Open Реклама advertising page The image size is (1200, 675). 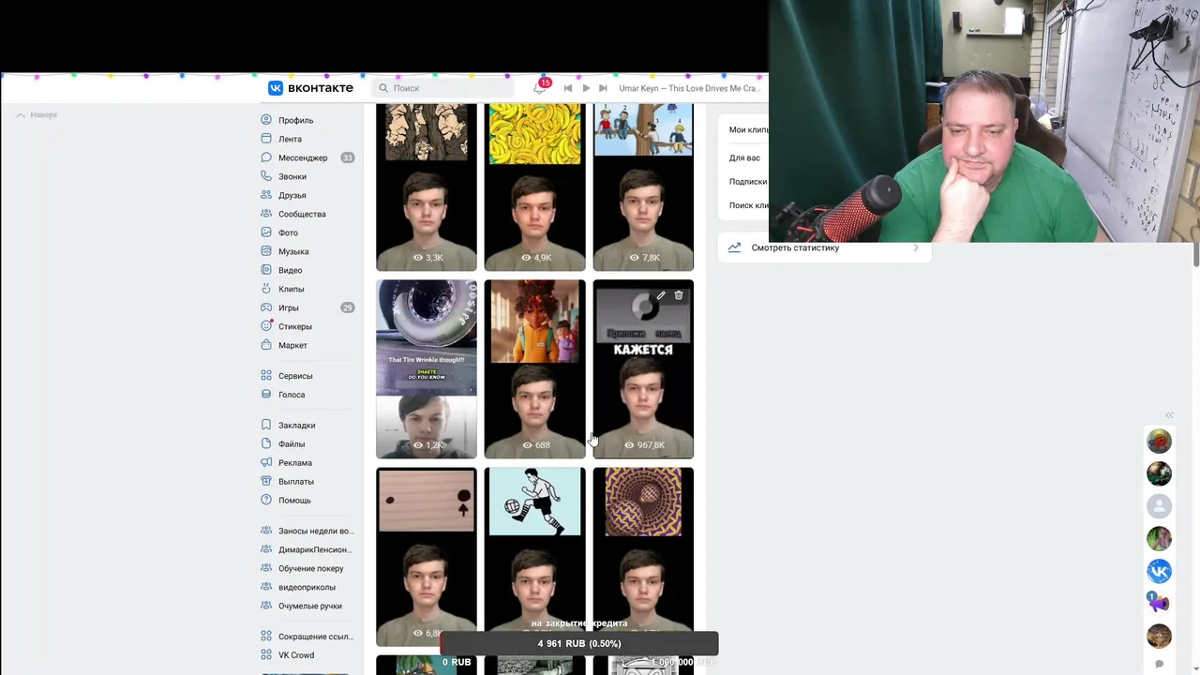pyautogui.click(x=295, y=463)
